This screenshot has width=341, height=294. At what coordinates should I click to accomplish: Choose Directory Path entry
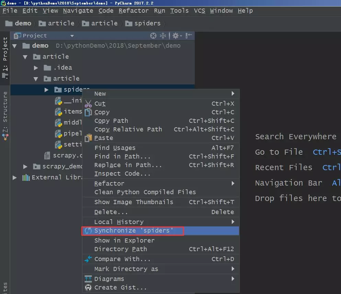(x=161, y=249)
